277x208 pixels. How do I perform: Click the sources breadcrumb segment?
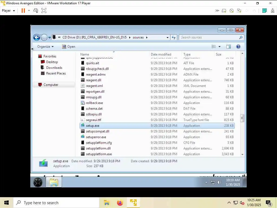pos(138,37)
